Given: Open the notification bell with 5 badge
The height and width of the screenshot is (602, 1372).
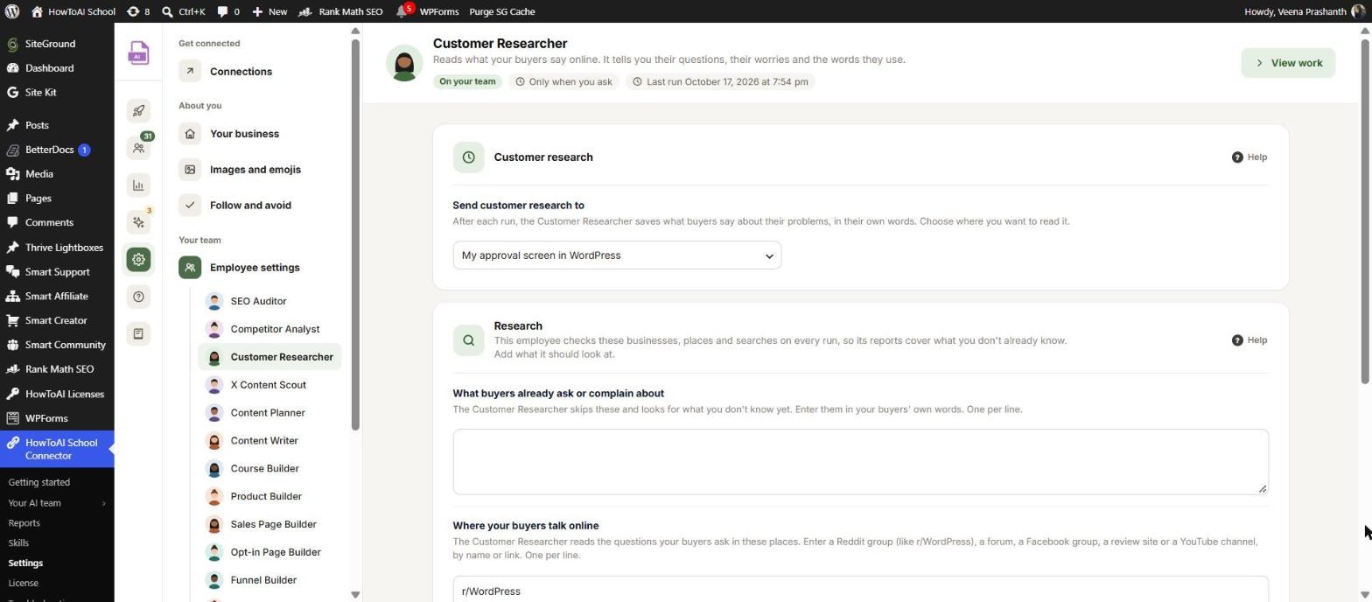Looking at the screenshot, I should point(403,11).
